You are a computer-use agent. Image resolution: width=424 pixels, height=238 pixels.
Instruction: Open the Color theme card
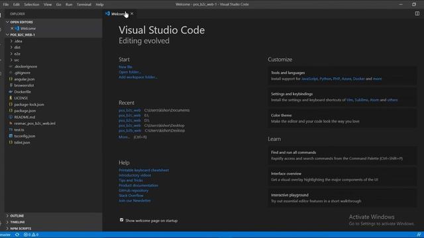(342, 118)
